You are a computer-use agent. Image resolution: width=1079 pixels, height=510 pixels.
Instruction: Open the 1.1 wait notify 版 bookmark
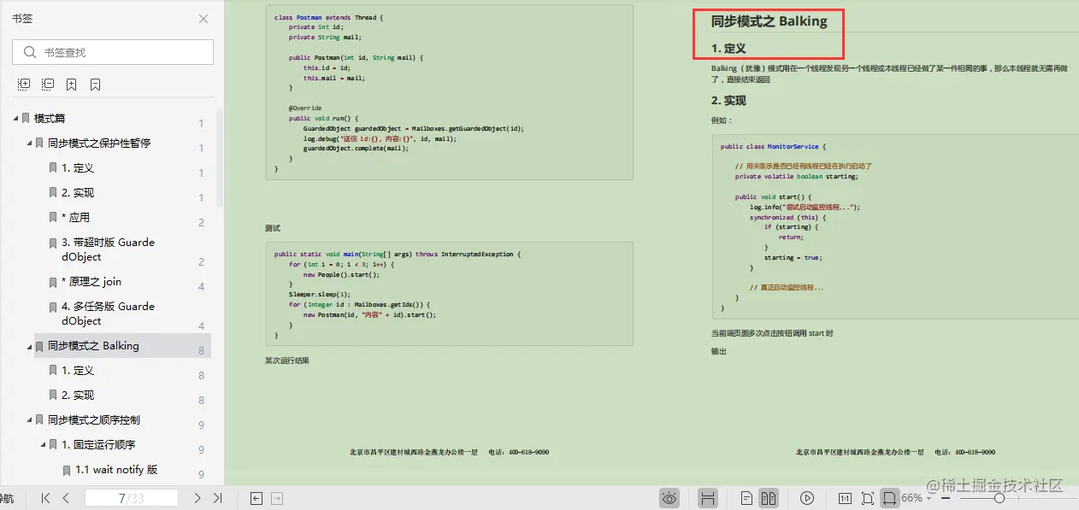click(115, 469)
